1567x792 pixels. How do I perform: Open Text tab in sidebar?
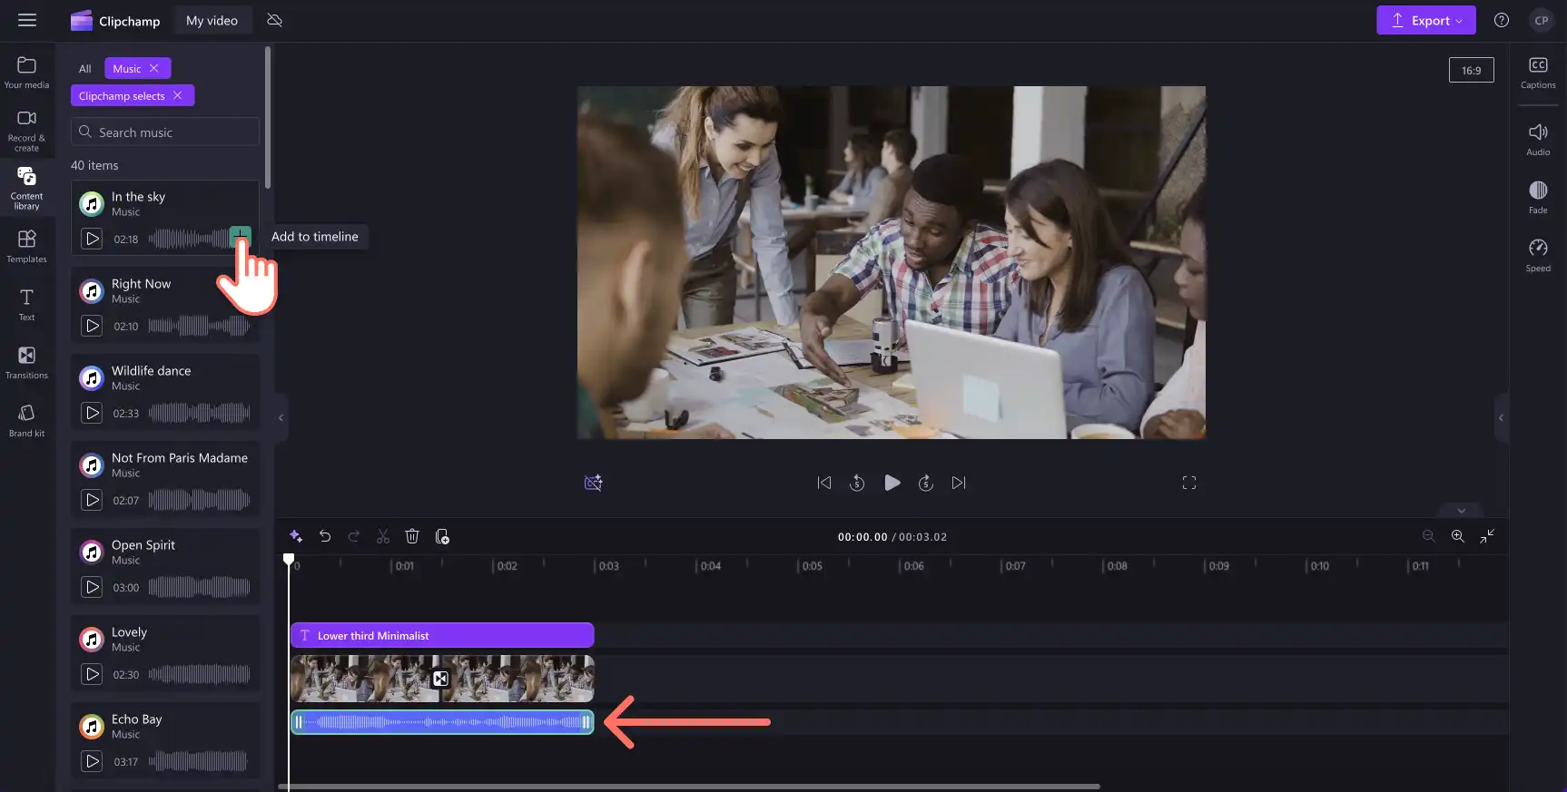(x=26, y=304)
